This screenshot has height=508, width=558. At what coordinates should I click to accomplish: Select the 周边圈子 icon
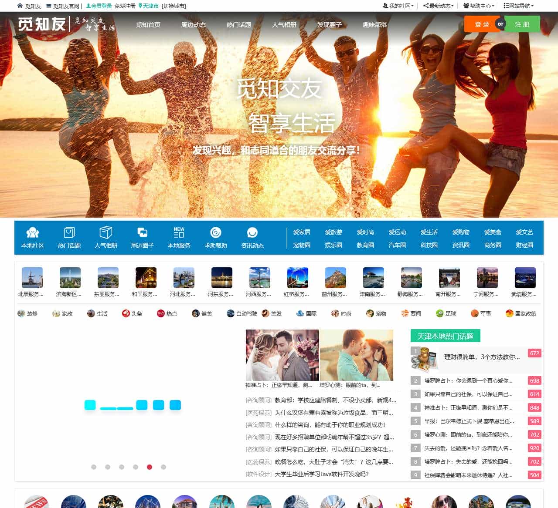(142, 233)
